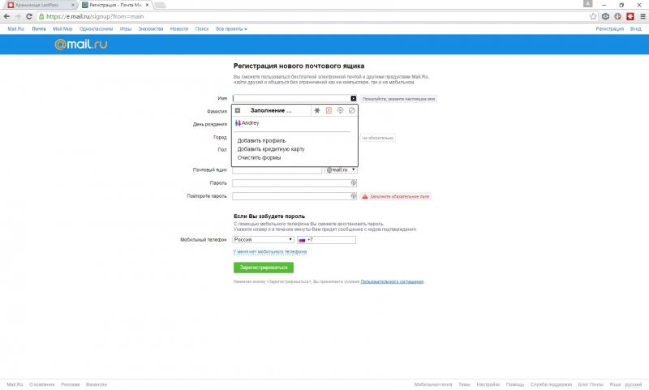
Task: Close the Хранилище LastPass tab
Action: pos(73,5)
